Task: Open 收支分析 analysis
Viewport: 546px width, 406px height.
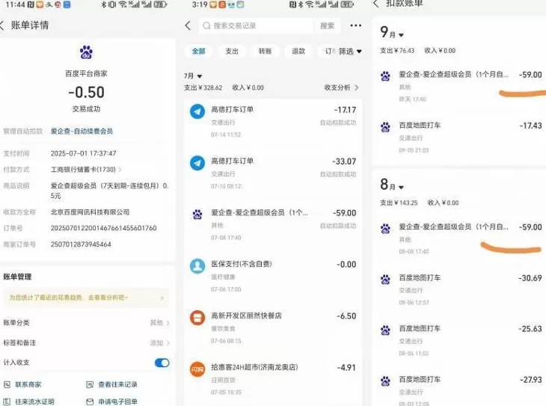Action: point(341,87)
